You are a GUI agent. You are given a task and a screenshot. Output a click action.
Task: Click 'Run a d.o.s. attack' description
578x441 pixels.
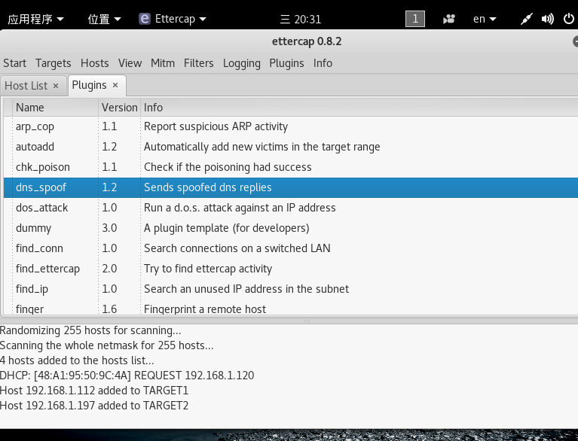(x=240, y=208)
